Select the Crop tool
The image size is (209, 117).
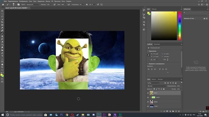coord(2,22)
